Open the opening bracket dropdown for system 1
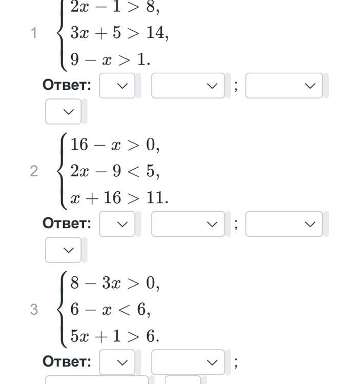This screenshot has width=355, height=384. point(117,86)
